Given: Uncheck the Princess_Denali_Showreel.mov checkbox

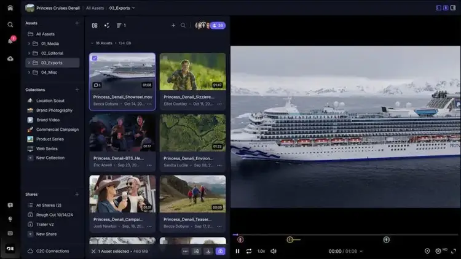Looking at the screenshot, I should coord(94,58).
